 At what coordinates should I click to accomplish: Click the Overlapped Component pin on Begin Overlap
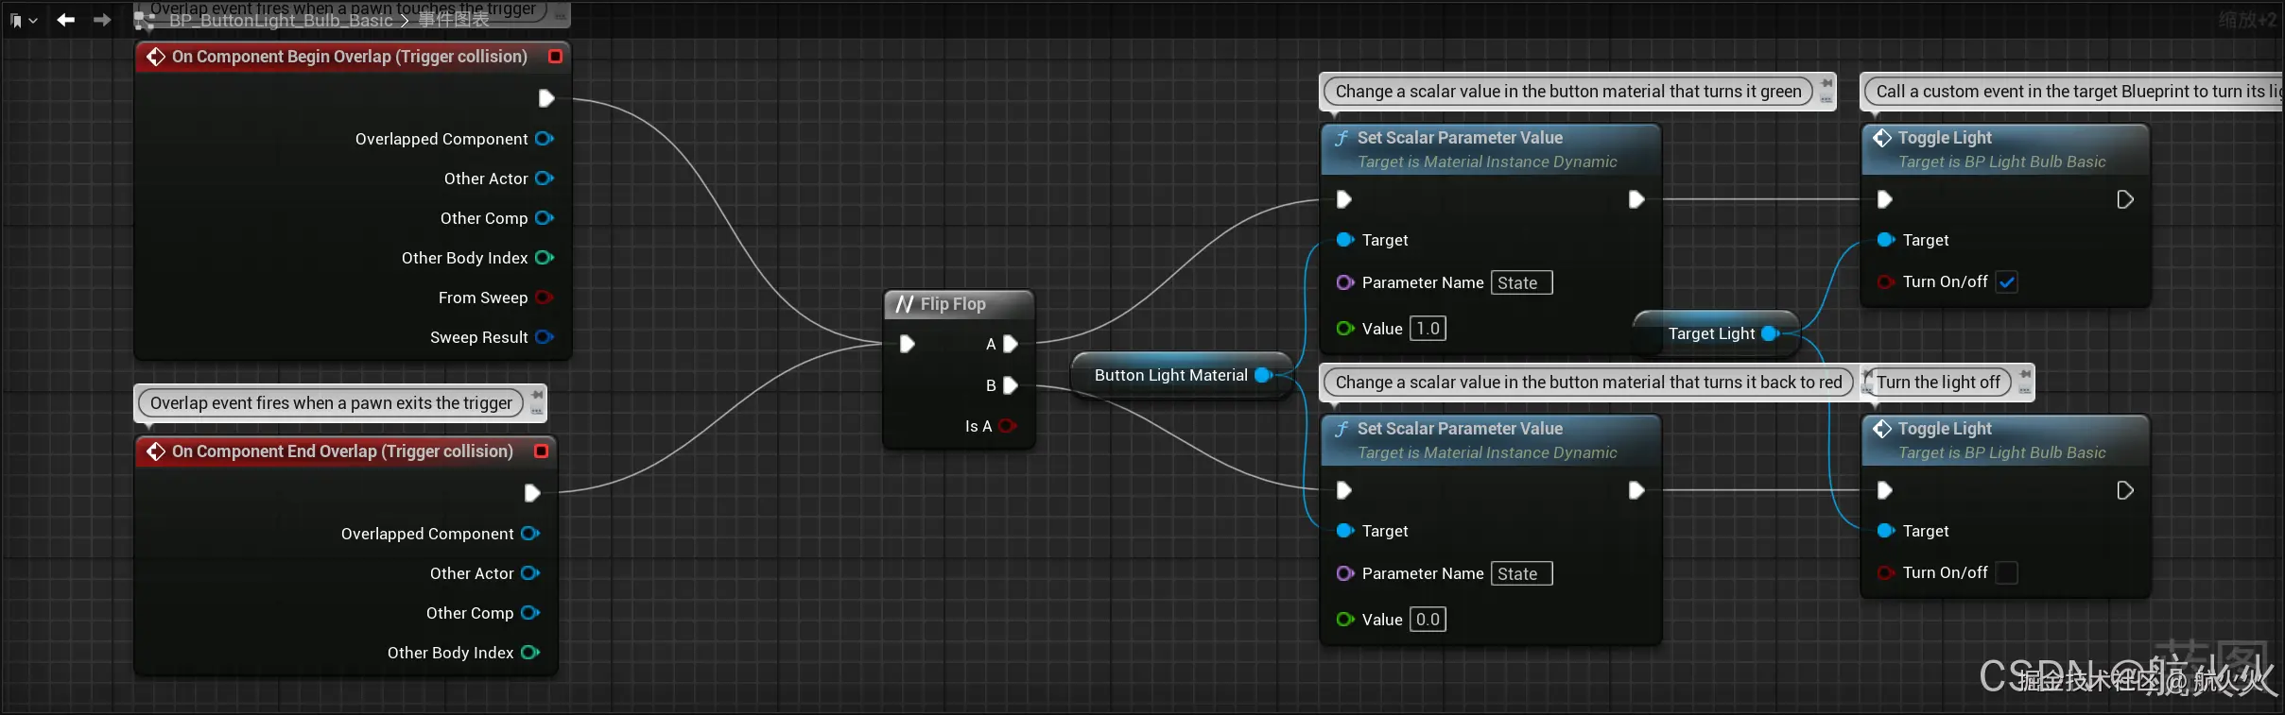tap(545, 139)
